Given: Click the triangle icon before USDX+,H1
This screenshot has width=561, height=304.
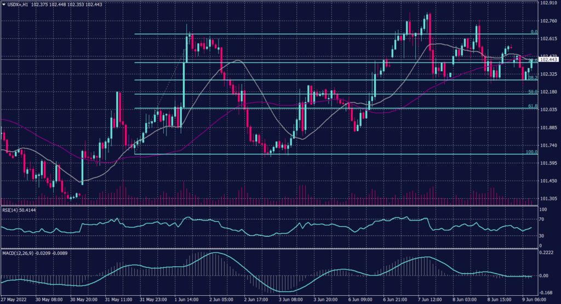Looking at the screenshot, I should click(4, 4).
